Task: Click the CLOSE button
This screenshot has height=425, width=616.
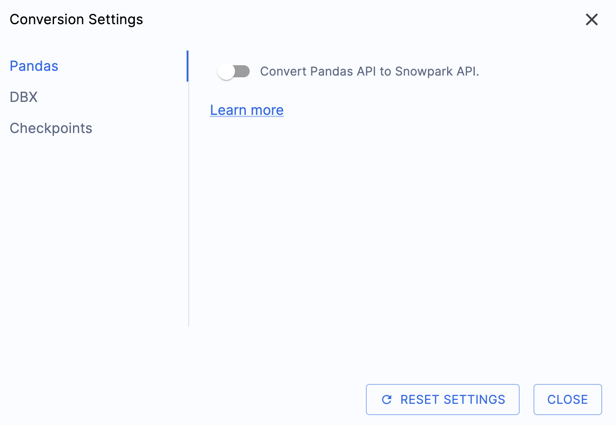Action: (567, 400)
